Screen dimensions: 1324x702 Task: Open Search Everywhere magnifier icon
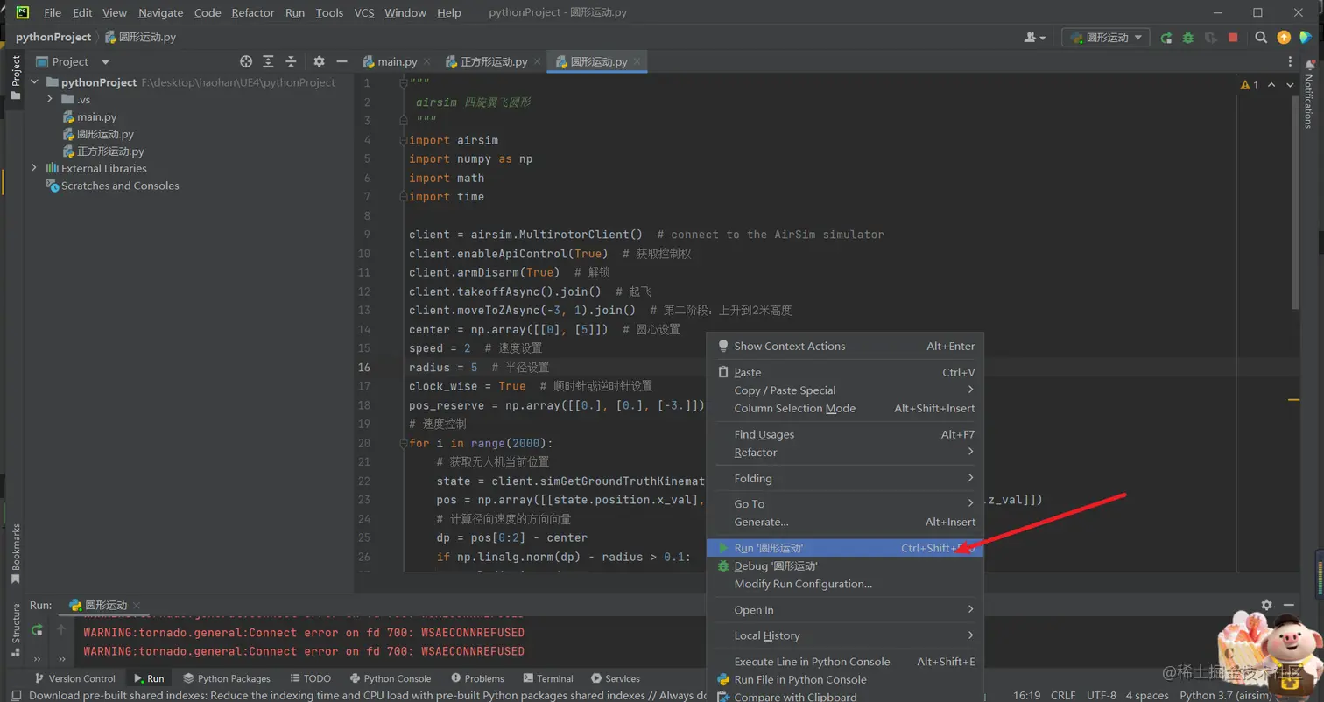click(x=1261, y=38)
